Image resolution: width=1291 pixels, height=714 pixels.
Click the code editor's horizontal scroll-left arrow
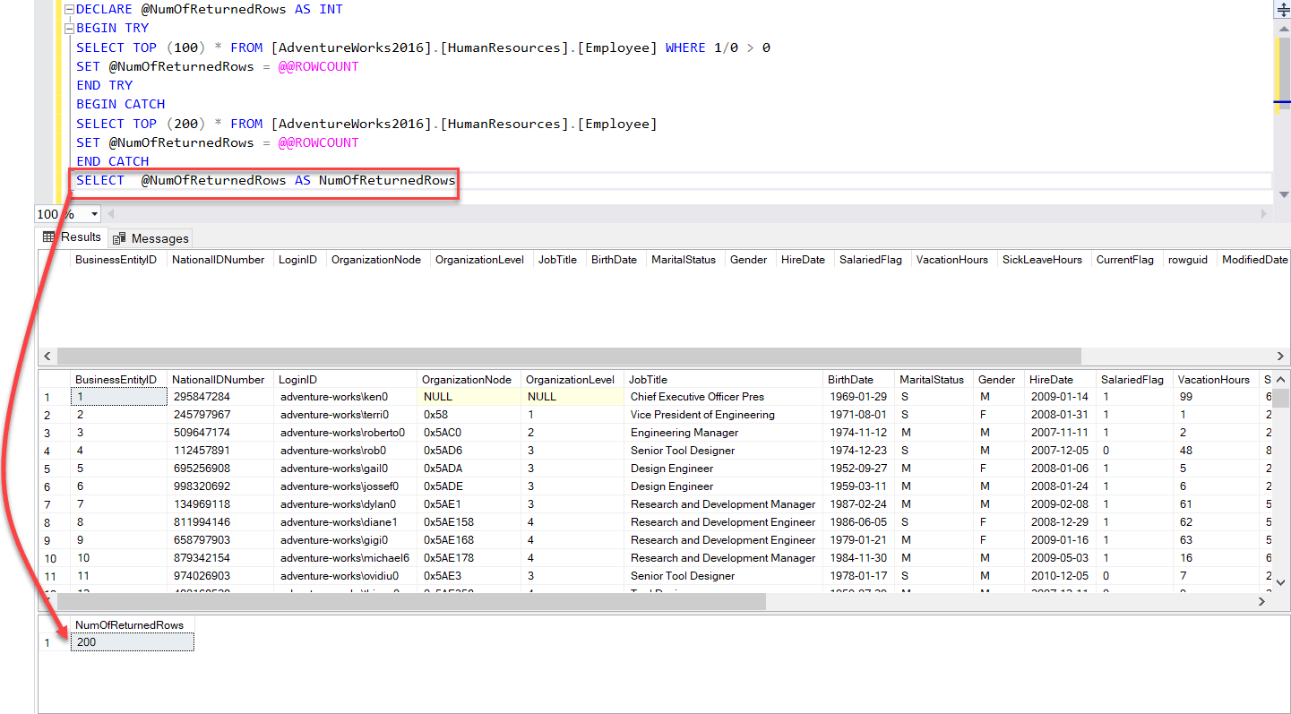(x=111, y=214)
